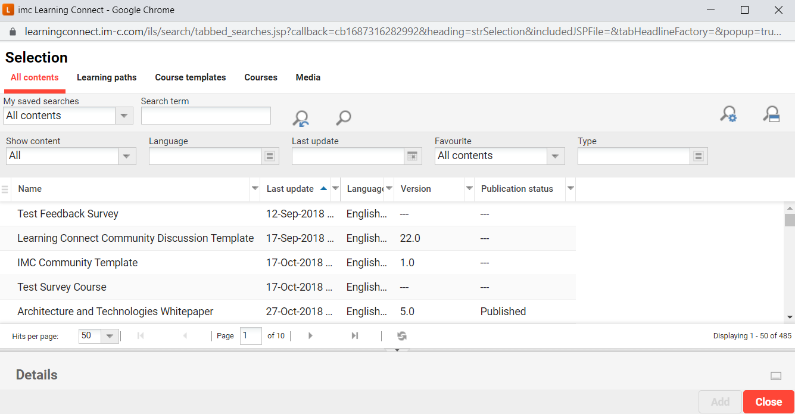Sort the list by the Name column header

pyautogui.click(x=30, y=189)
